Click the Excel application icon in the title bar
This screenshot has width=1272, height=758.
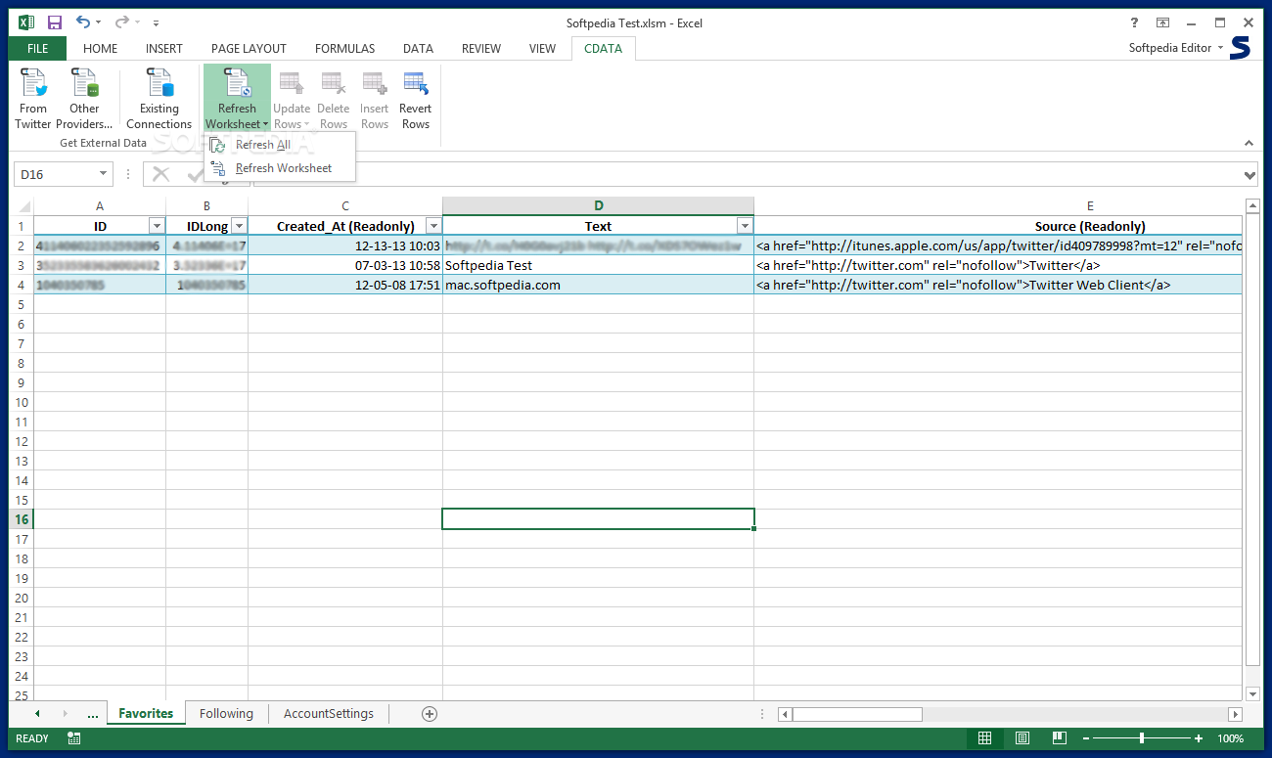pos(25,22)
